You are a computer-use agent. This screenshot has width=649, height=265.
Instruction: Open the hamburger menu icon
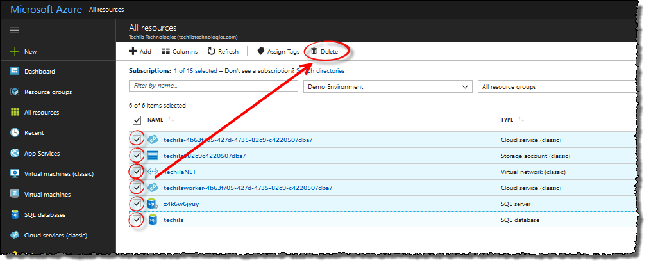point(15,30)
